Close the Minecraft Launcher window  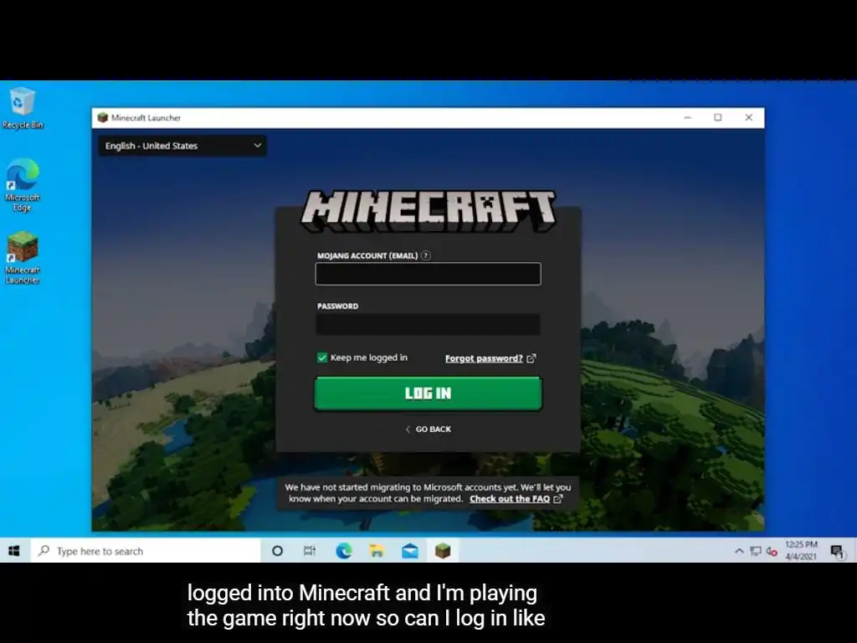point(749,117)
